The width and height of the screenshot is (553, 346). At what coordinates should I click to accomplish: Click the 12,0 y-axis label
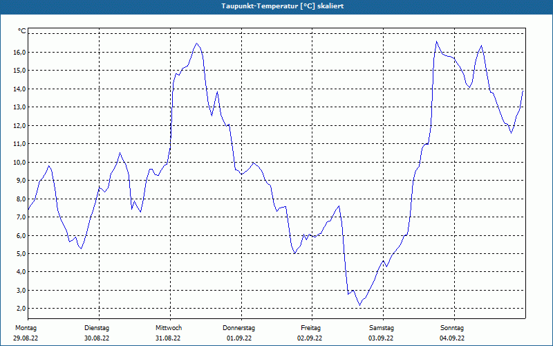point(20,126)
